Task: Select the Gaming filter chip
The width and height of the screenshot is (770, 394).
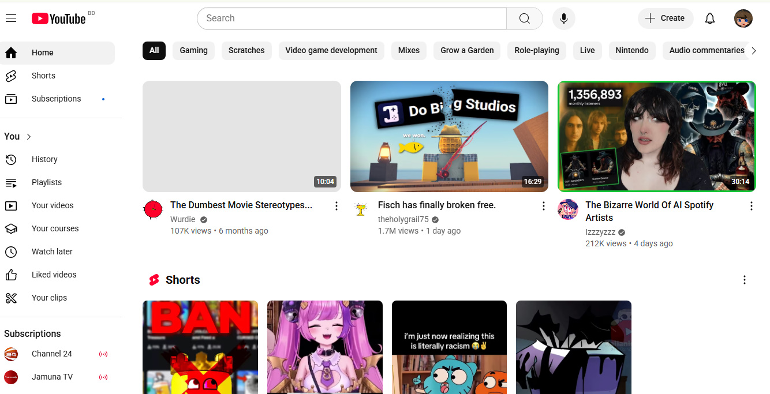Action: point(193,51)
